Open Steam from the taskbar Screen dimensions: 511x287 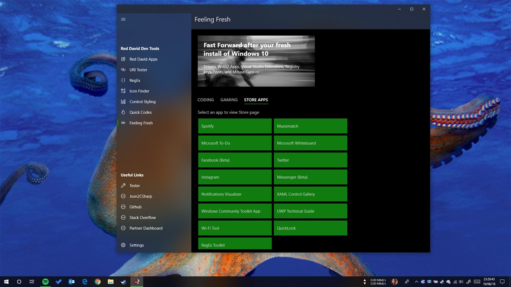124,282
